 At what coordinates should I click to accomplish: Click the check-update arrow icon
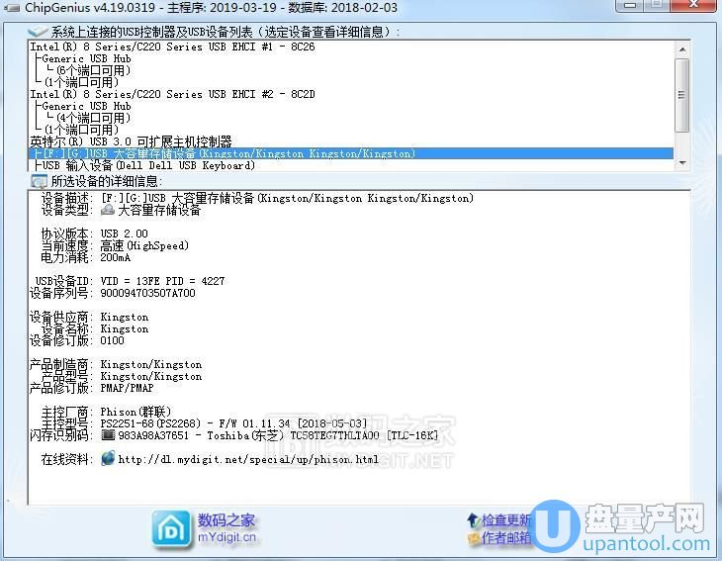(474, 520)
